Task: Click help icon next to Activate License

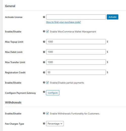Action: (x=44, y=17)
